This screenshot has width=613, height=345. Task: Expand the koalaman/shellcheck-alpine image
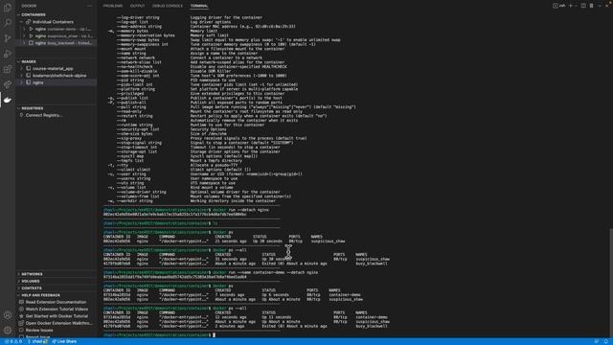click(x=21, y=76)
